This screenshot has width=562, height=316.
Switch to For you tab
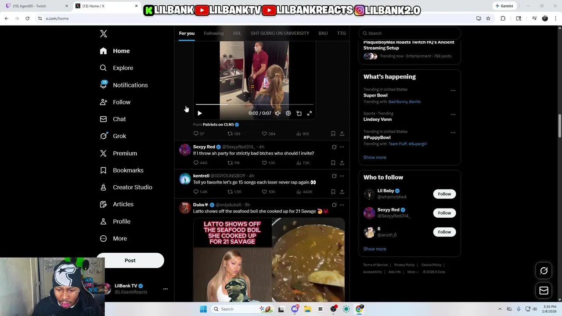(187, 33)
